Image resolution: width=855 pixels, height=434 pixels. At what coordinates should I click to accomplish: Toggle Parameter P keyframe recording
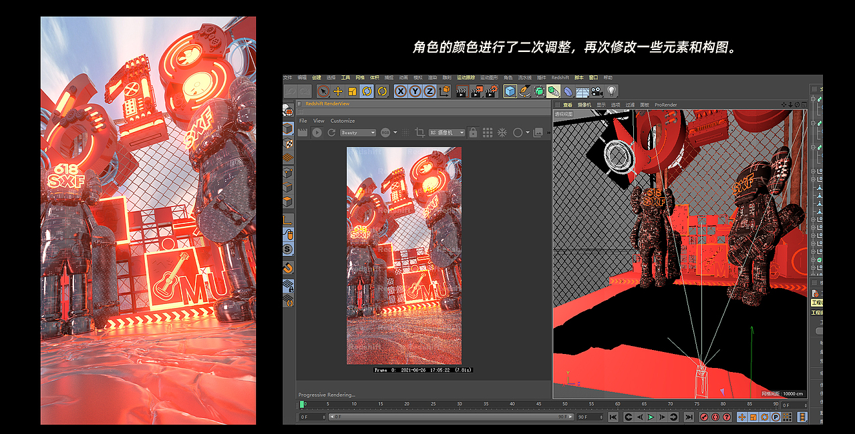776,417
